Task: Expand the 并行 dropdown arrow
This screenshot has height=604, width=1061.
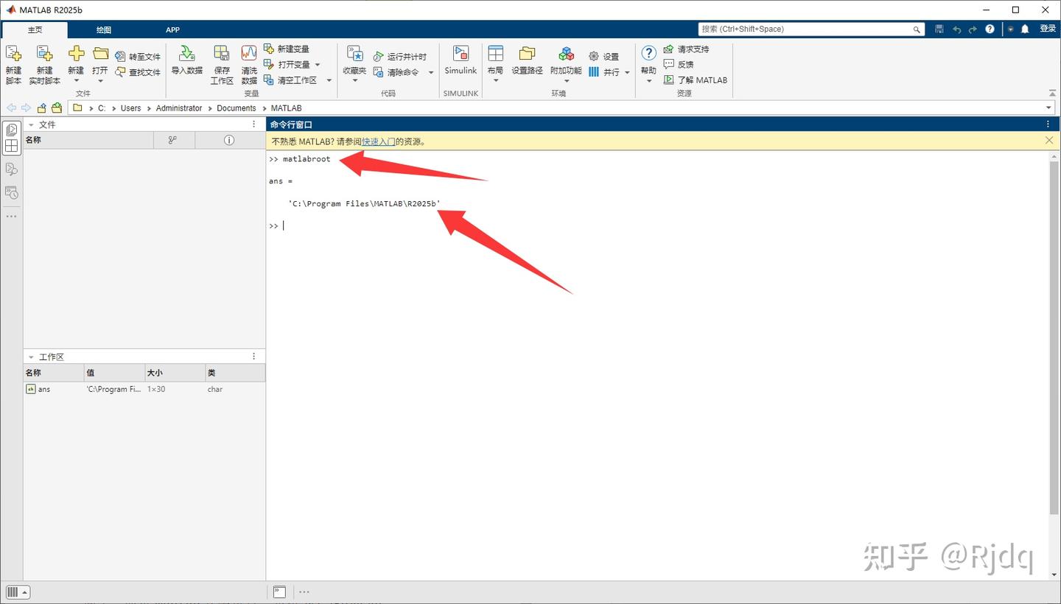Action: pyautogui.click(x=627, y=72)
